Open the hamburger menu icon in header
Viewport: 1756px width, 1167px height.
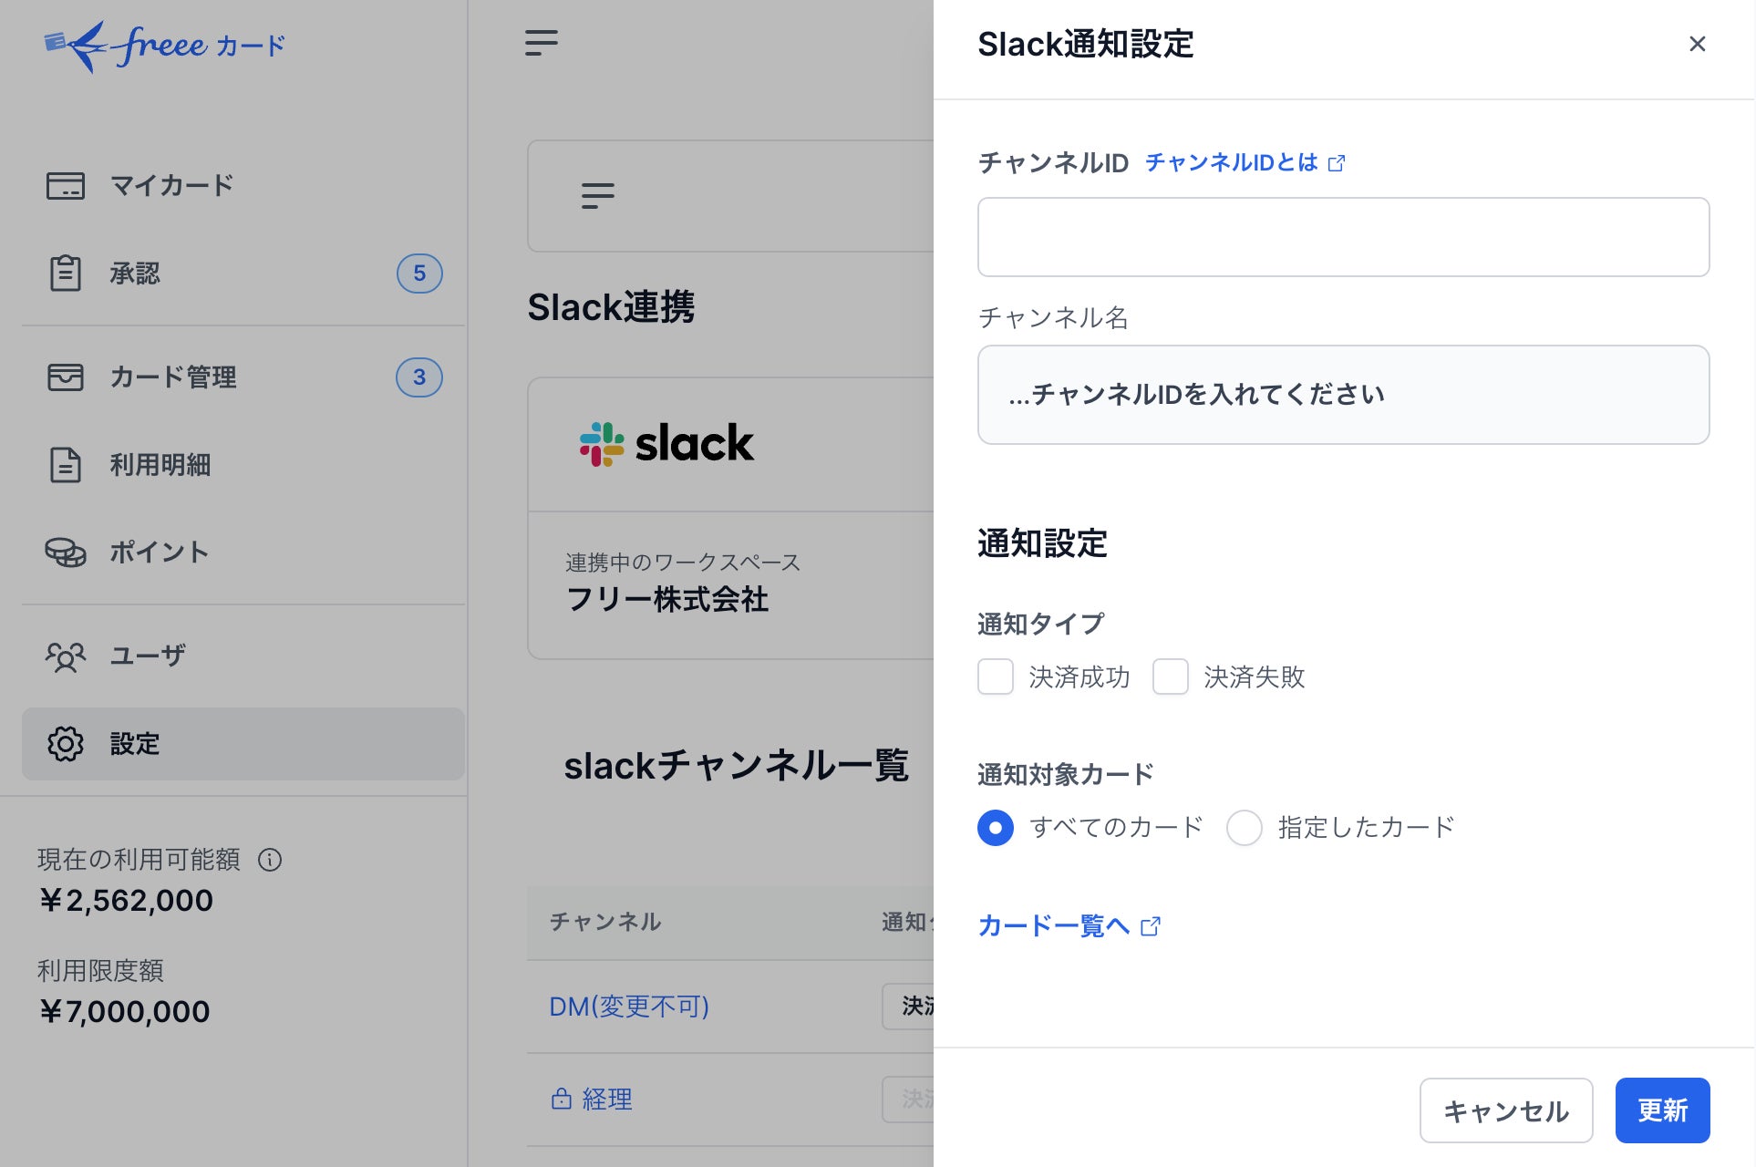[542, 43]
